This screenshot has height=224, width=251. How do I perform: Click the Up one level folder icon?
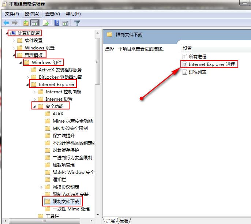(x=26, y=23)
